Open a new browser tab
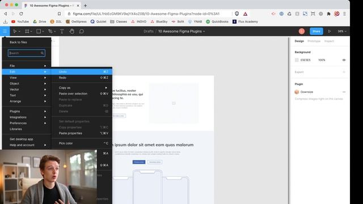Screen dimensions: 363x204 point(86,6)
